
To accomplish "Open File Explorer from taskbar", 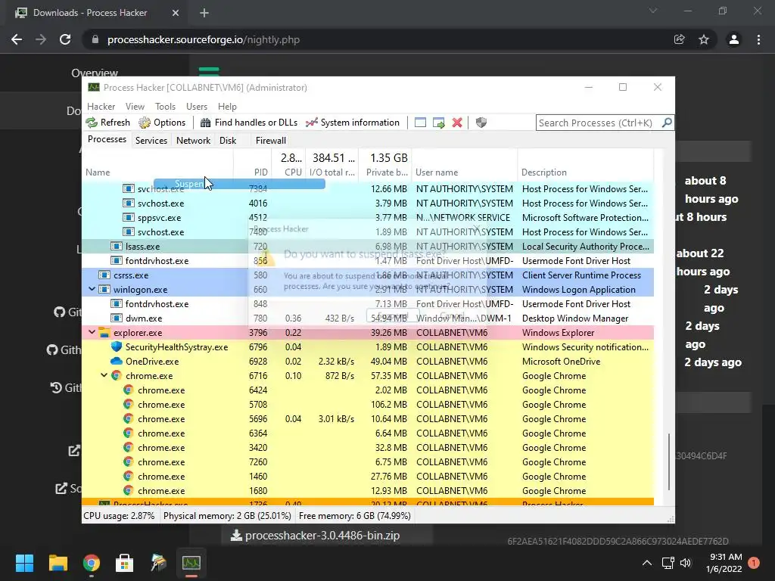I will [x=58, y=563].
